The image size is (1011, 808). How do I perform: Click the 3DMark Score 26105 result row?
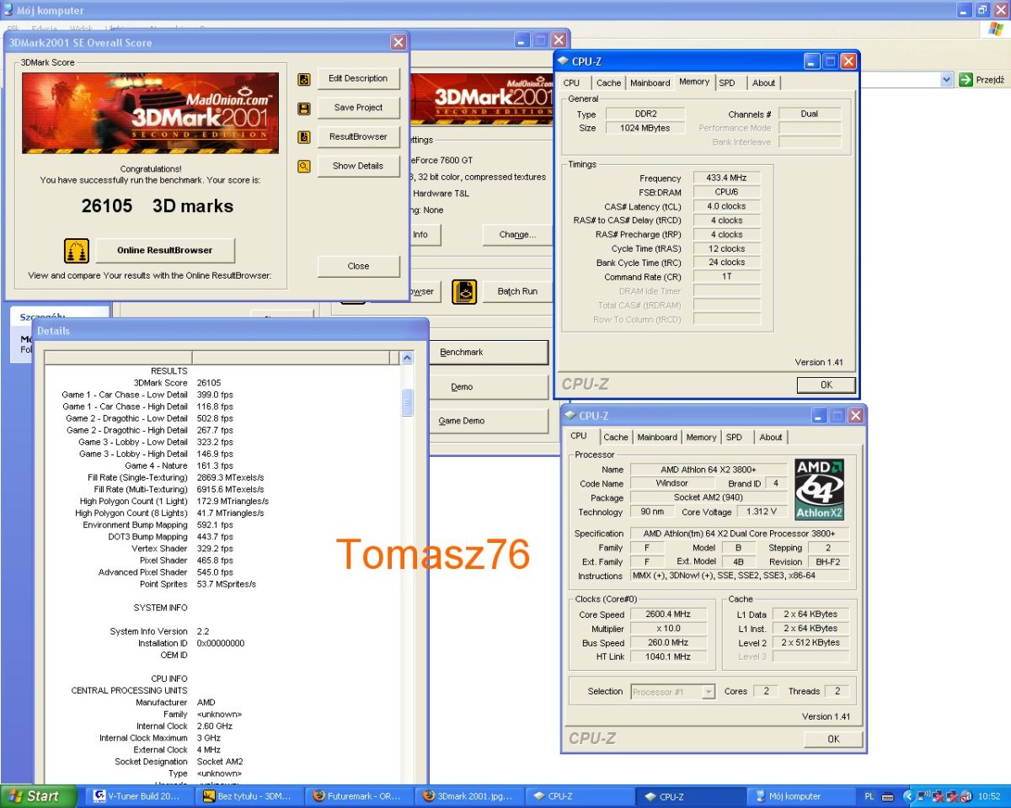coord(222,383)
